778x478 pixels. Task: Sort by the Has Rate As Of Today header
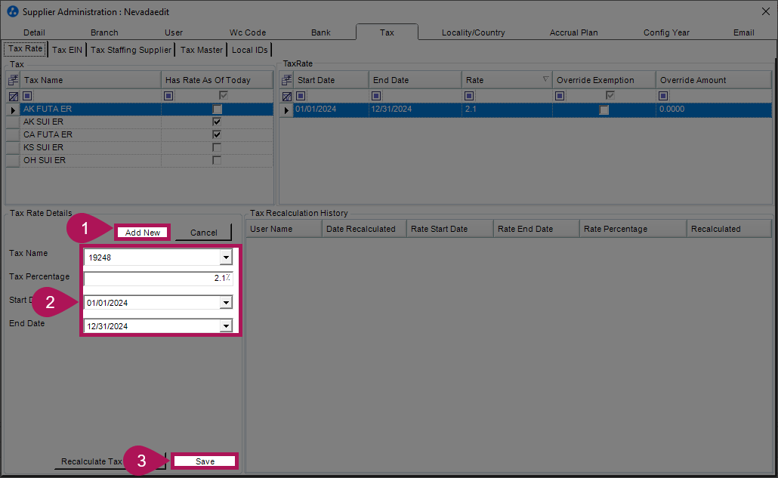pyautogui.click(x=218, y=80)
